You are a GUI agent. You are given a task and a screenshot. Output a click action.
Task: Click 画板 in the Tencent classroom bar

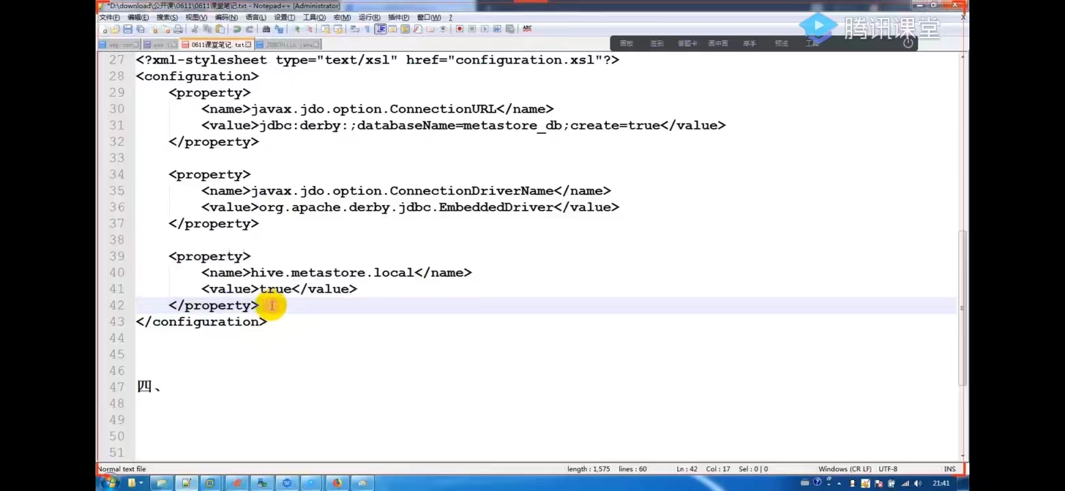coord(627,44)
